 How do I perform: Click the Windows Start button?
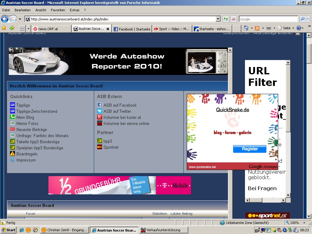click(x=8, y=230)
